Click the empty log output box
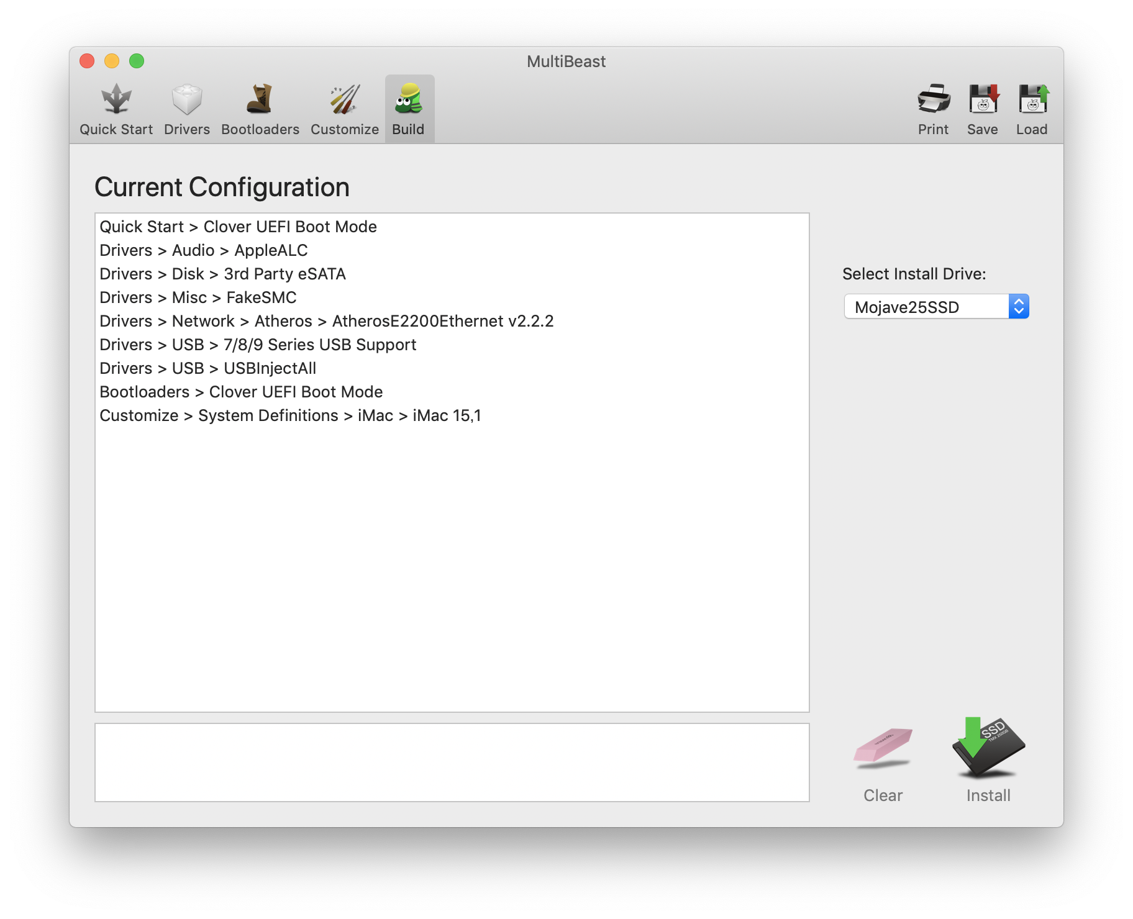Screen dimensions: 1133x919 452,763
